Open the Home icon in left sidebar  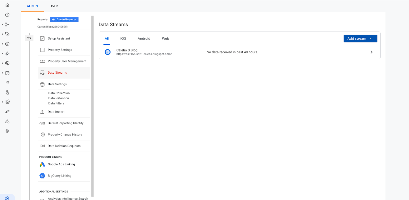7,5
